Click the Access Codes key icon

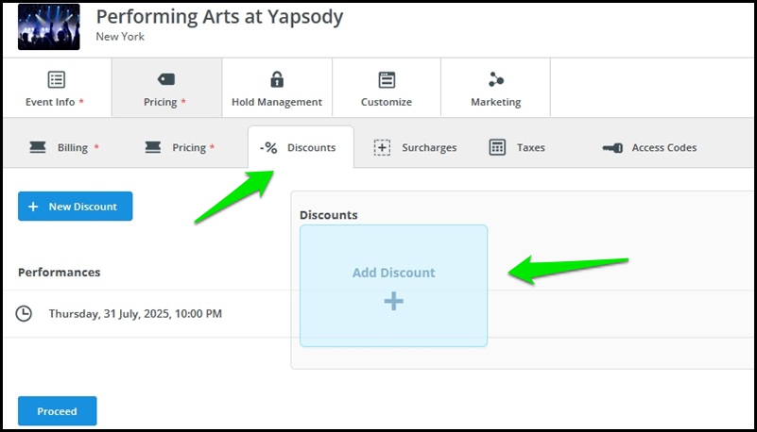click(x=612, y=148)
